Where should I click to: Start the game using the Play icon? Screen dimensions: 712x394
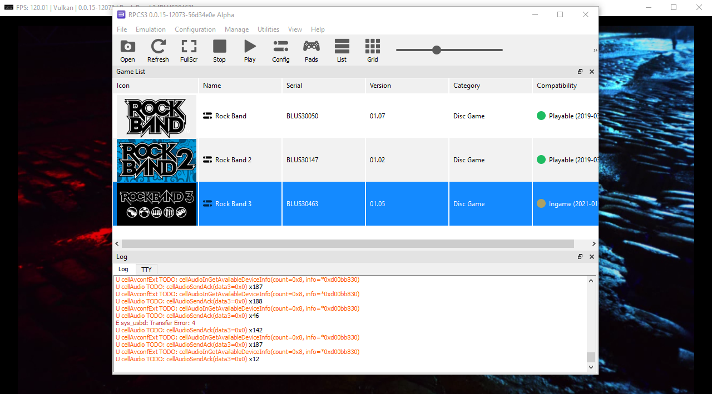250,51
